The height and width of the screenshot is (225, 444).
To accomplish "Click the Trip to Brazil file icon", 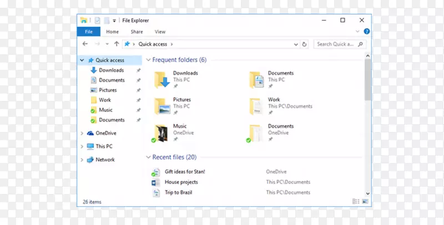I will click(x=156, y=193).
